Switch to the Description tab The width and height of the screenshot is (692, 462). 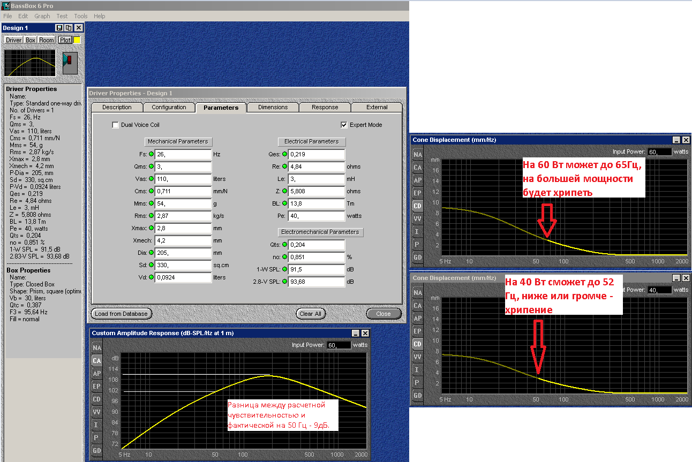click(117, 107)
